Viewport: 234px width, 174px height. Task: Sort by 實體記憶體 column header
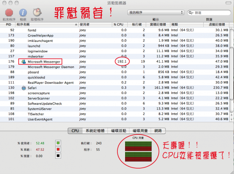[x=158, y=24]
